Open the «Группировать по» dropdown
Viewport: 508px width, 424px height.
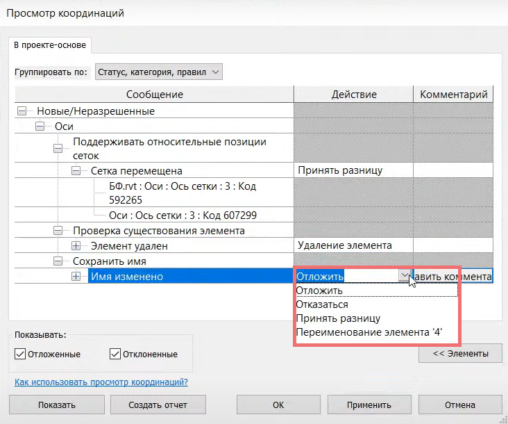click(x=159, y=72)
